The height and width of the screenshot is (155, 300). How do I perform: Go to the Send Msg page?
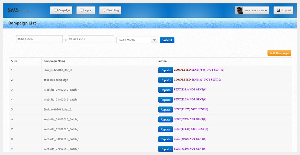pos(110,11)
